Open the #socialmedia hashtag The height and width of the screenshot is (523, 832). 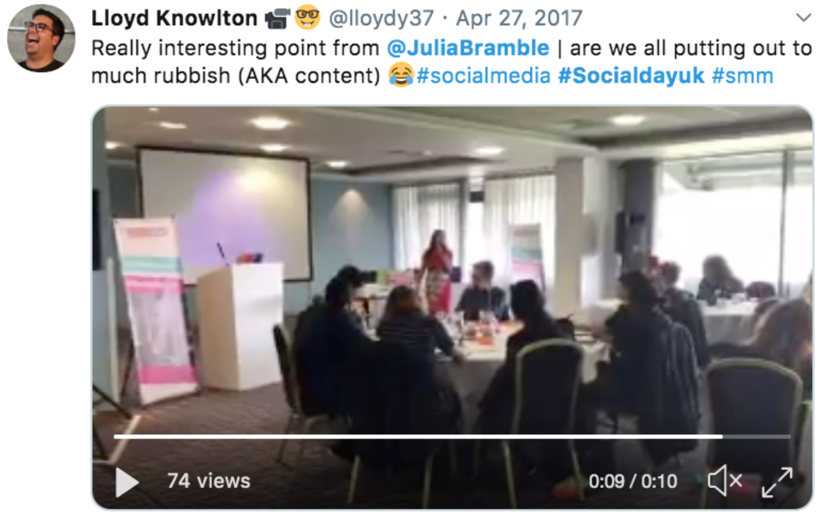click(x=483, y=75)
